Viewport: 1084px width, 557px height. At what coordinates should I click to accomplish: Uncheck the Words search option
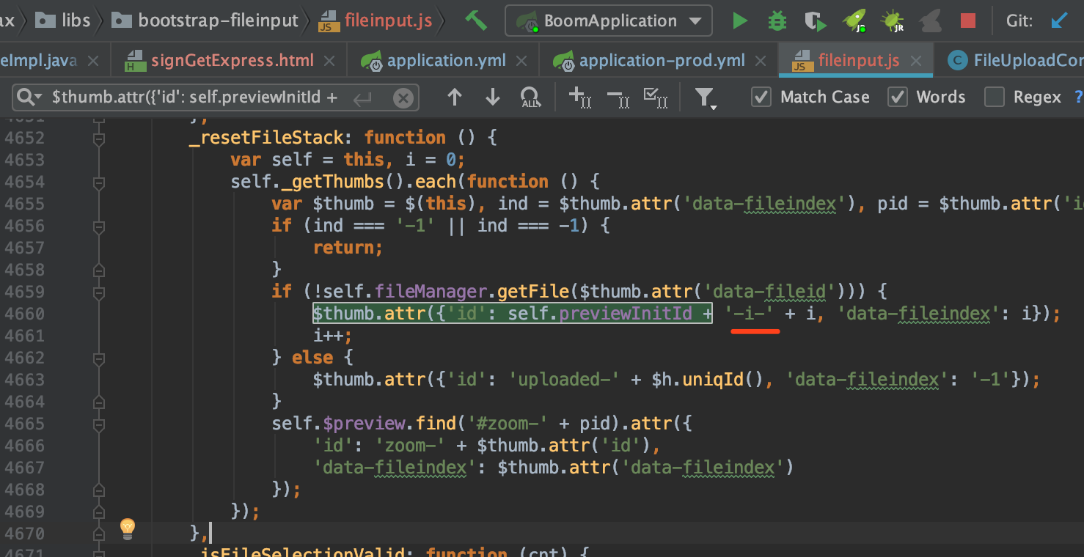pyautogui.click(x=898, y=96)
